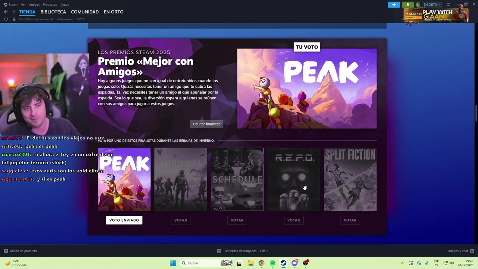The height and width of the screenshot is (269, 478).
Task: Open Steam notifications bell
Action: pyautogui.click(x=408, y=4)
